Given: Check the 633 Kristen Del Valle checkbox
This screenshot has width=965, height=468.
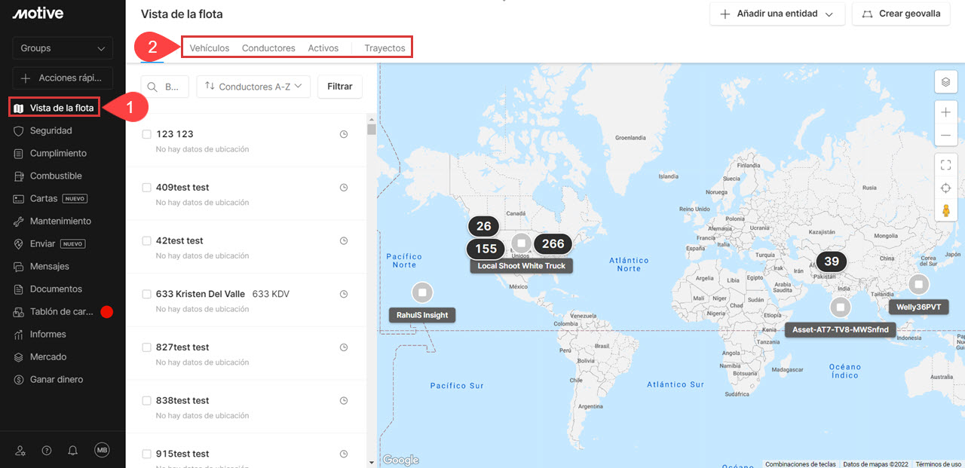Looking at the screenshot, I should pos(147,294).
